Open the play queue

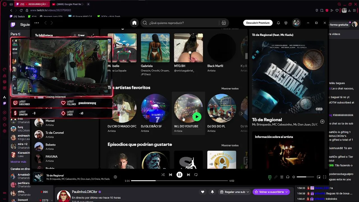click(282, 177)
